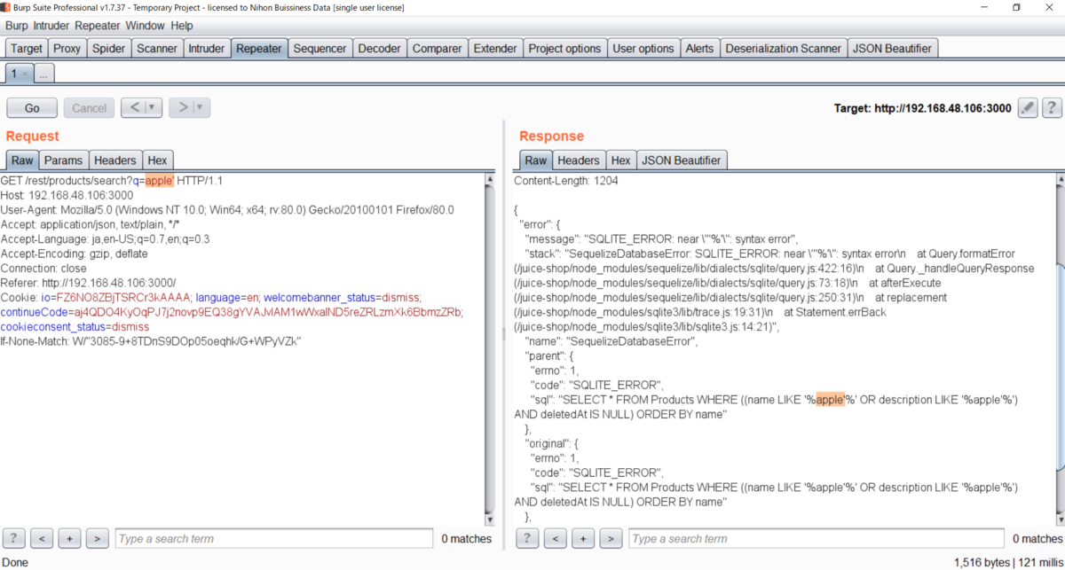Viewport: 1065px width, 570px height.
Task: Switch to the Comparer tab
Action: pyautogui.click(x=437, y=49)
